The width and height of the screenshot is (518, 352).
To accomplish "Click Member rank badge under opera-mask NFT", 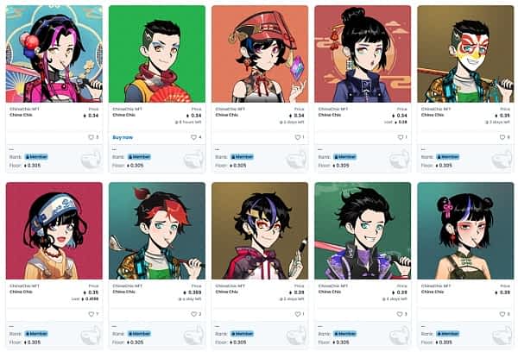I will click(x=447, y=157).
